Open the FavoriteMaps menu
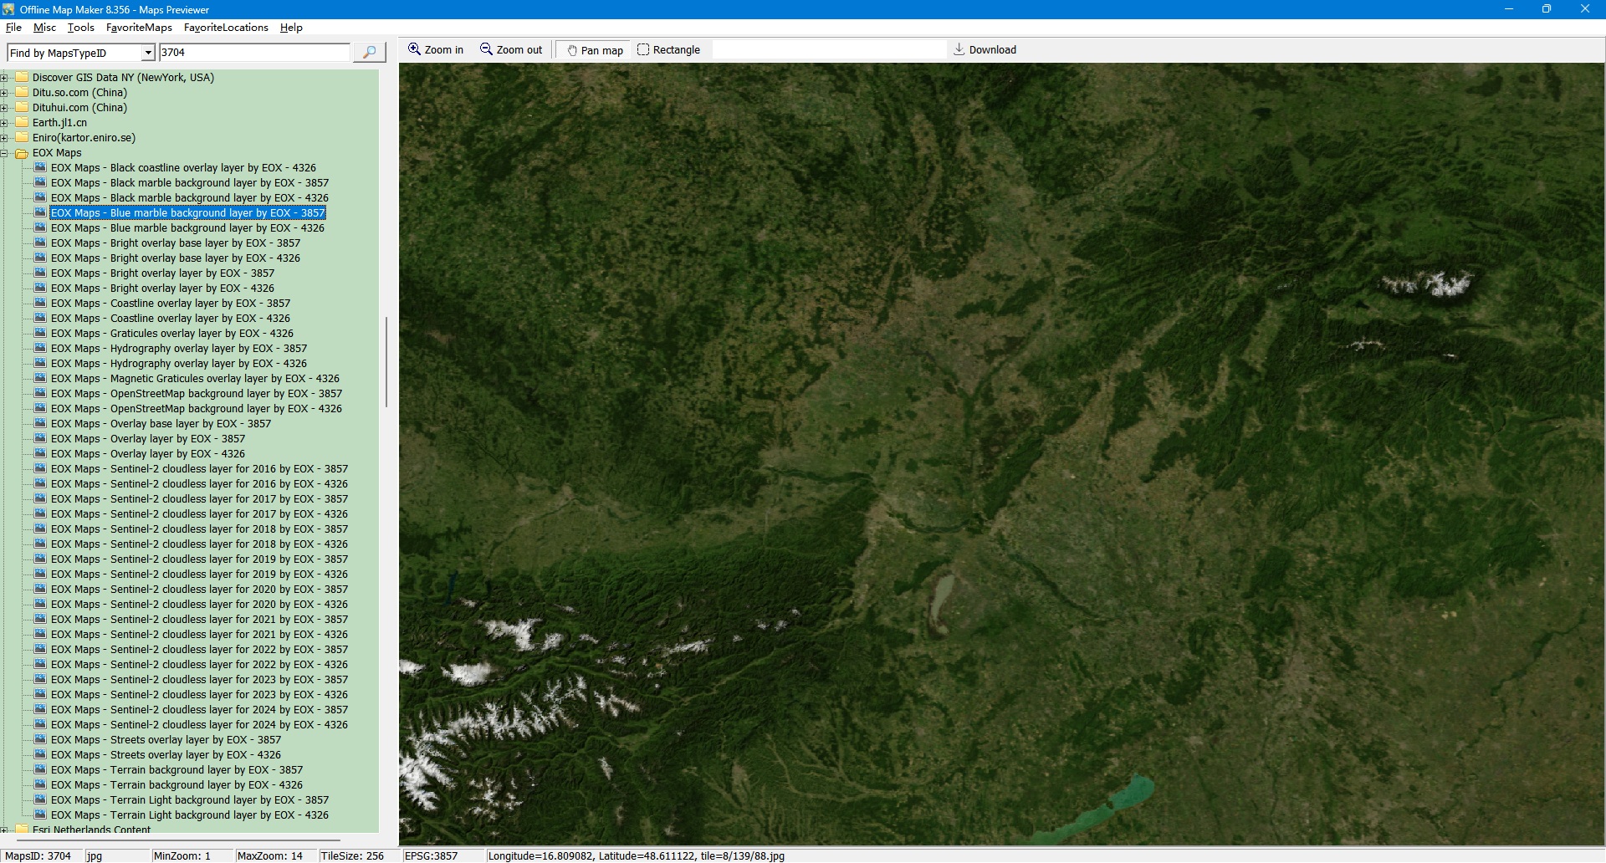Screen dimensions: 1606x863 coord(139,28)
